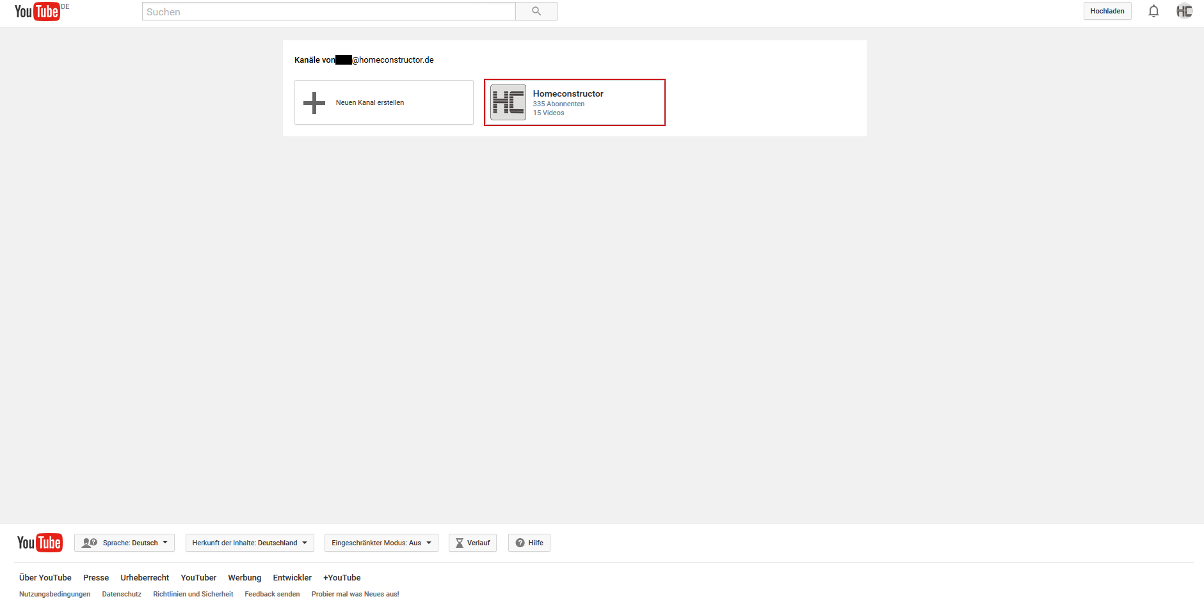The height and width of the screenshot is (608, 1204).
Task: Click the magnifier search button
Action: (x=536, y=11)
